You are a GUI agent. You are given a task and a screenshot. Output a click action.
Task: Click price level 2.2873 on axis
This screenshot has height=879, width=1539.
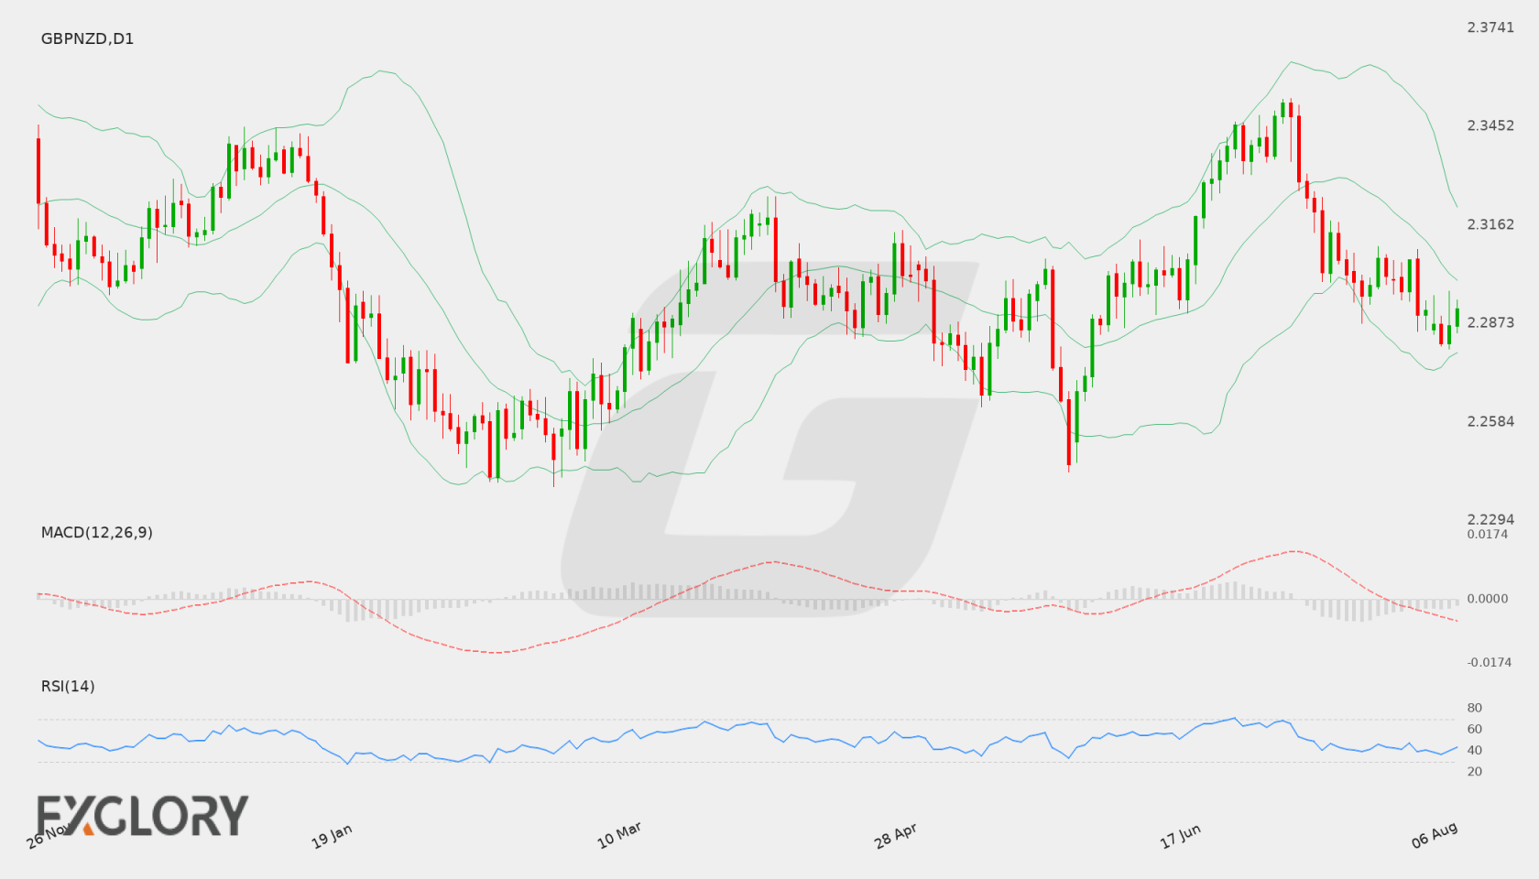(x=1490, y=322)
